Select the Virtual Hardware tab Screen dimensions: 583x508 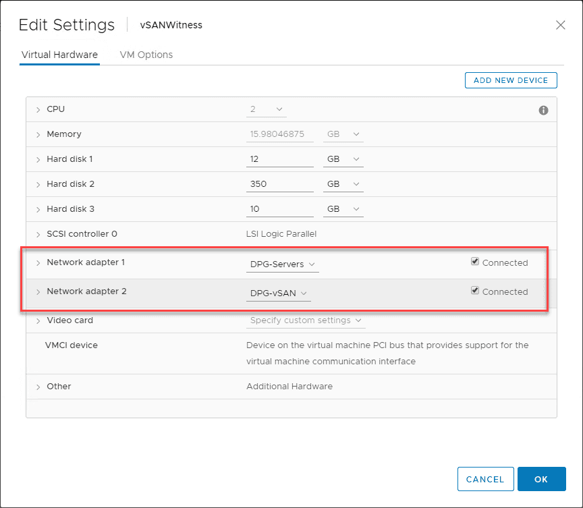click(x=59, y=55)
